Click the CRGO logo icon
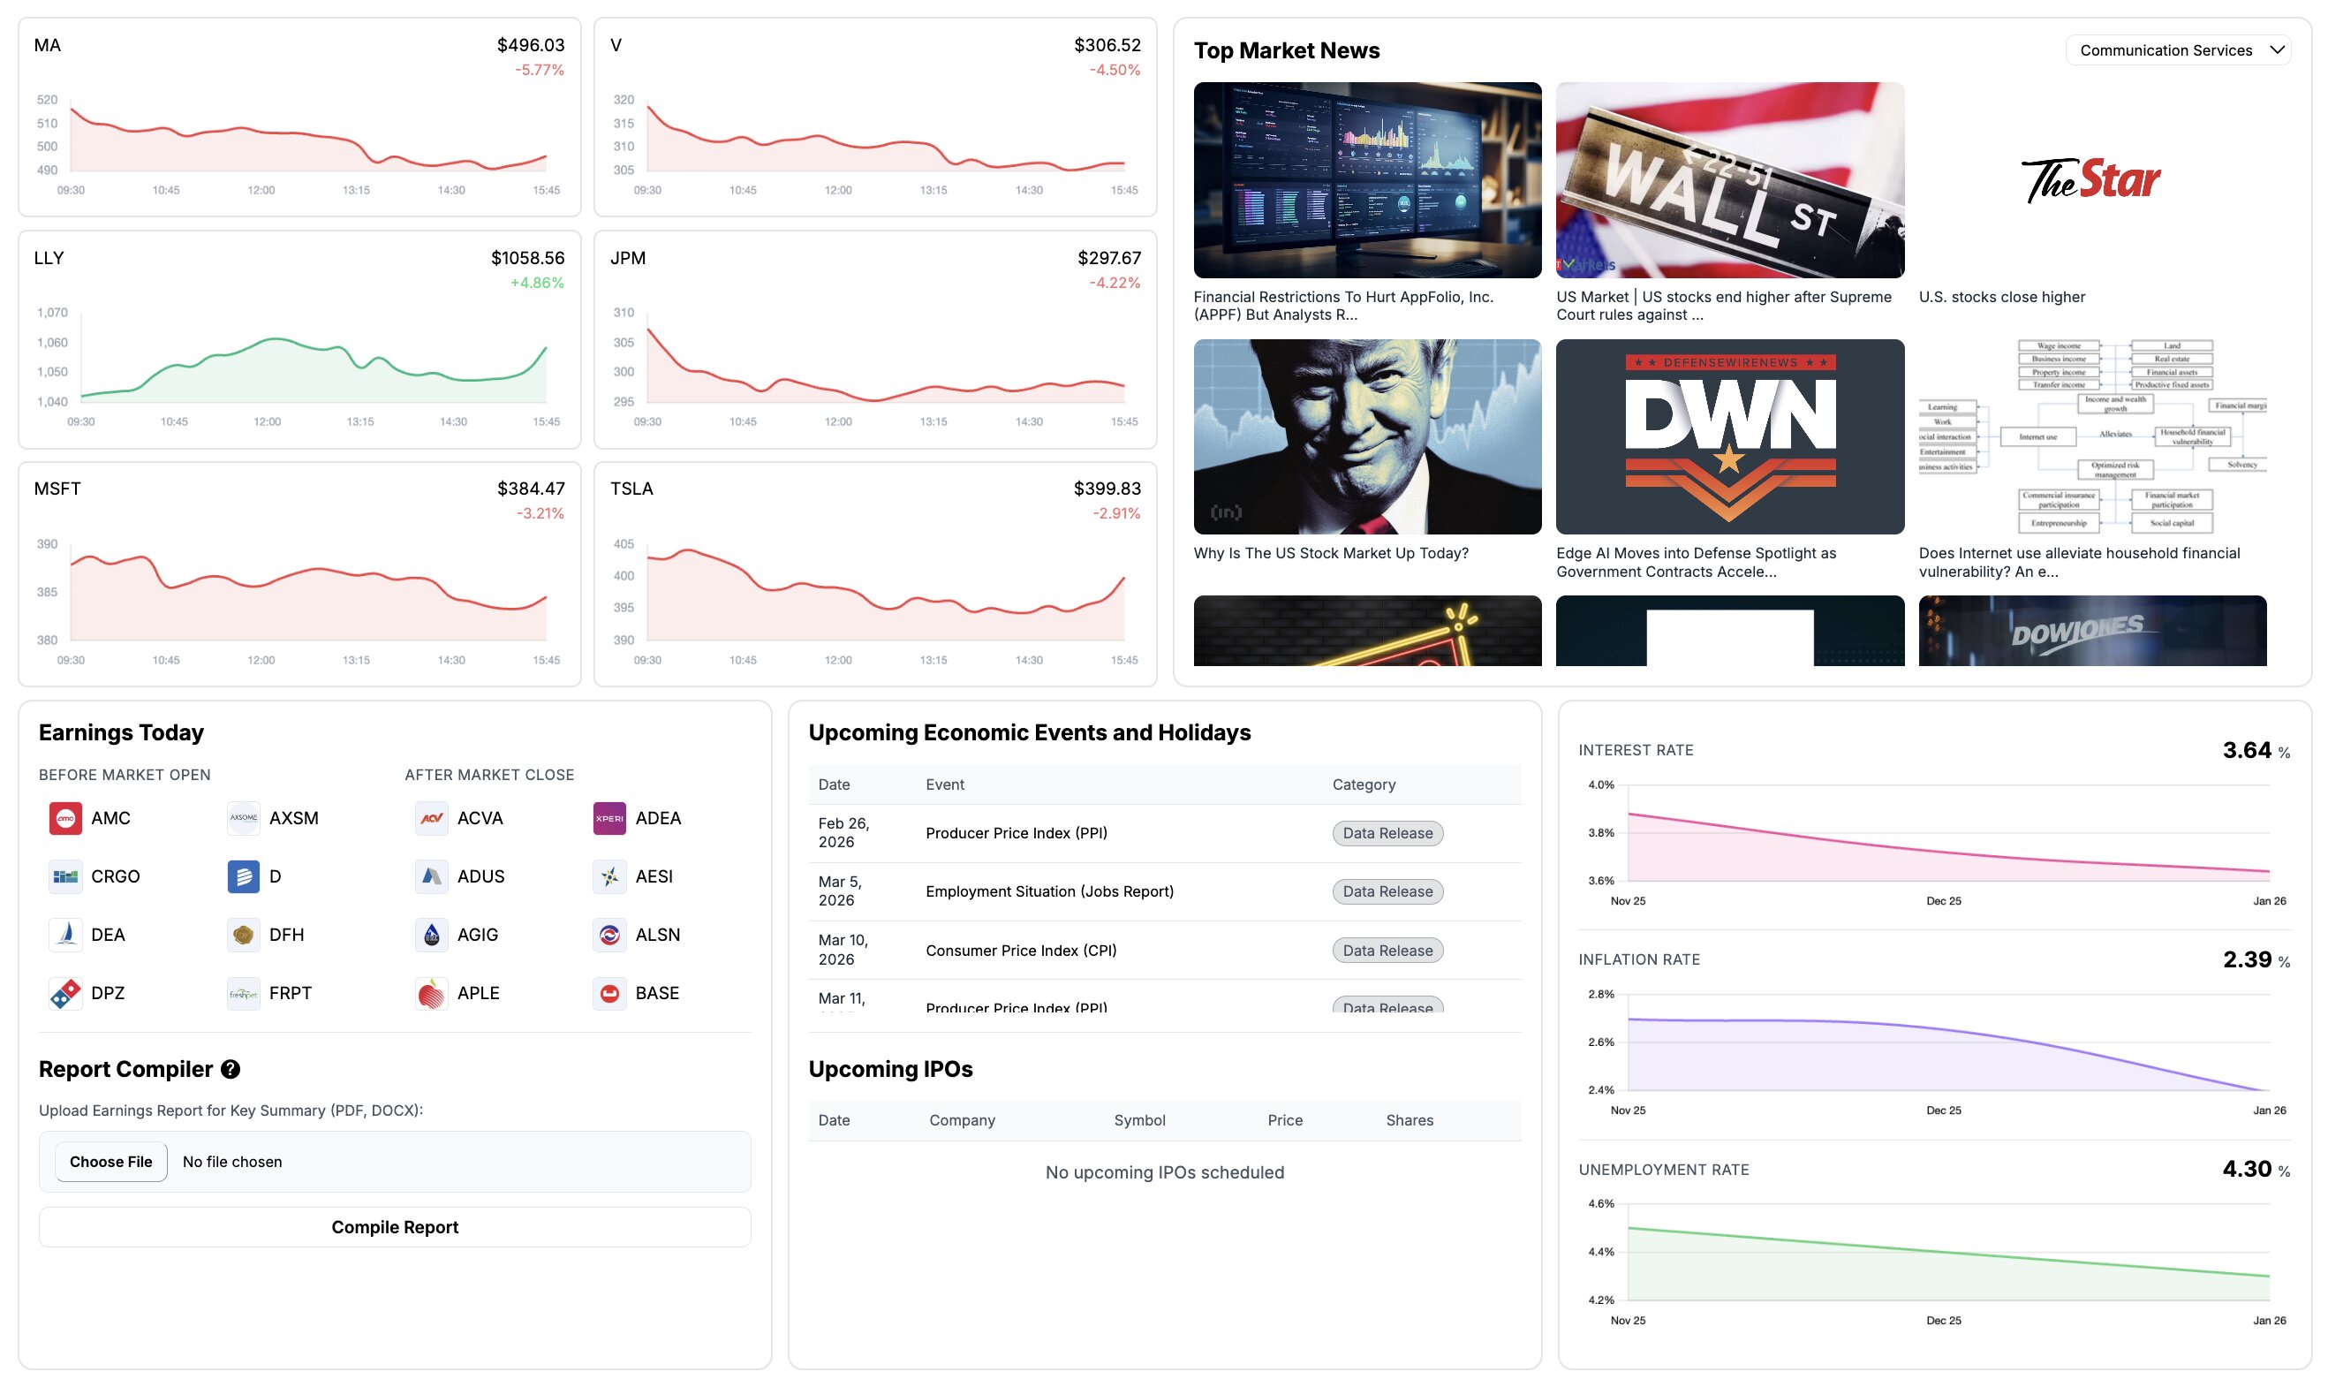The width and height of the screenshot is (2328, 1387). [x=65, y=876]
